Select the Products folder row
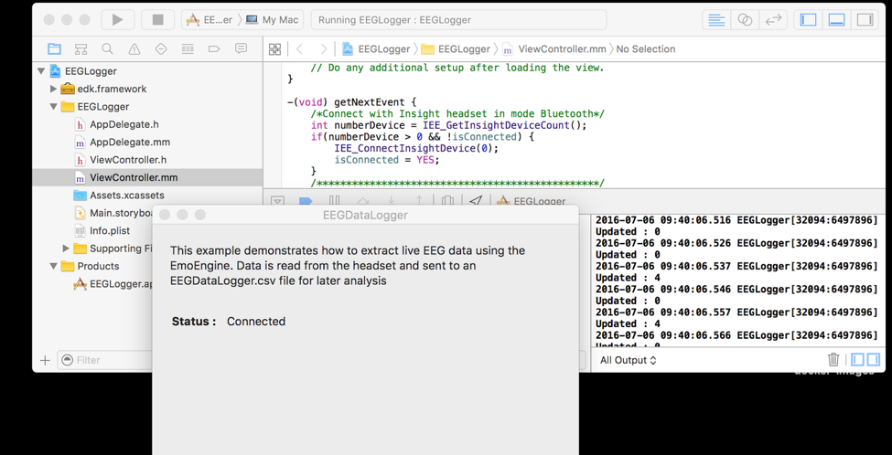The width and height of the screenshot is (892, 455). tap(92, 266)
